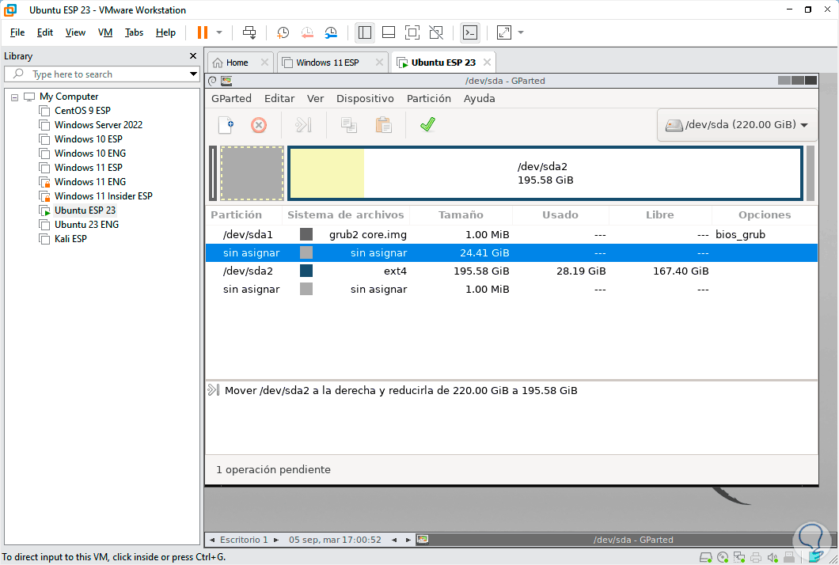The height and width of the screenshot is (565, 839).
Task: Revert the VM to its previous snapshot
Action: (307, 32)
